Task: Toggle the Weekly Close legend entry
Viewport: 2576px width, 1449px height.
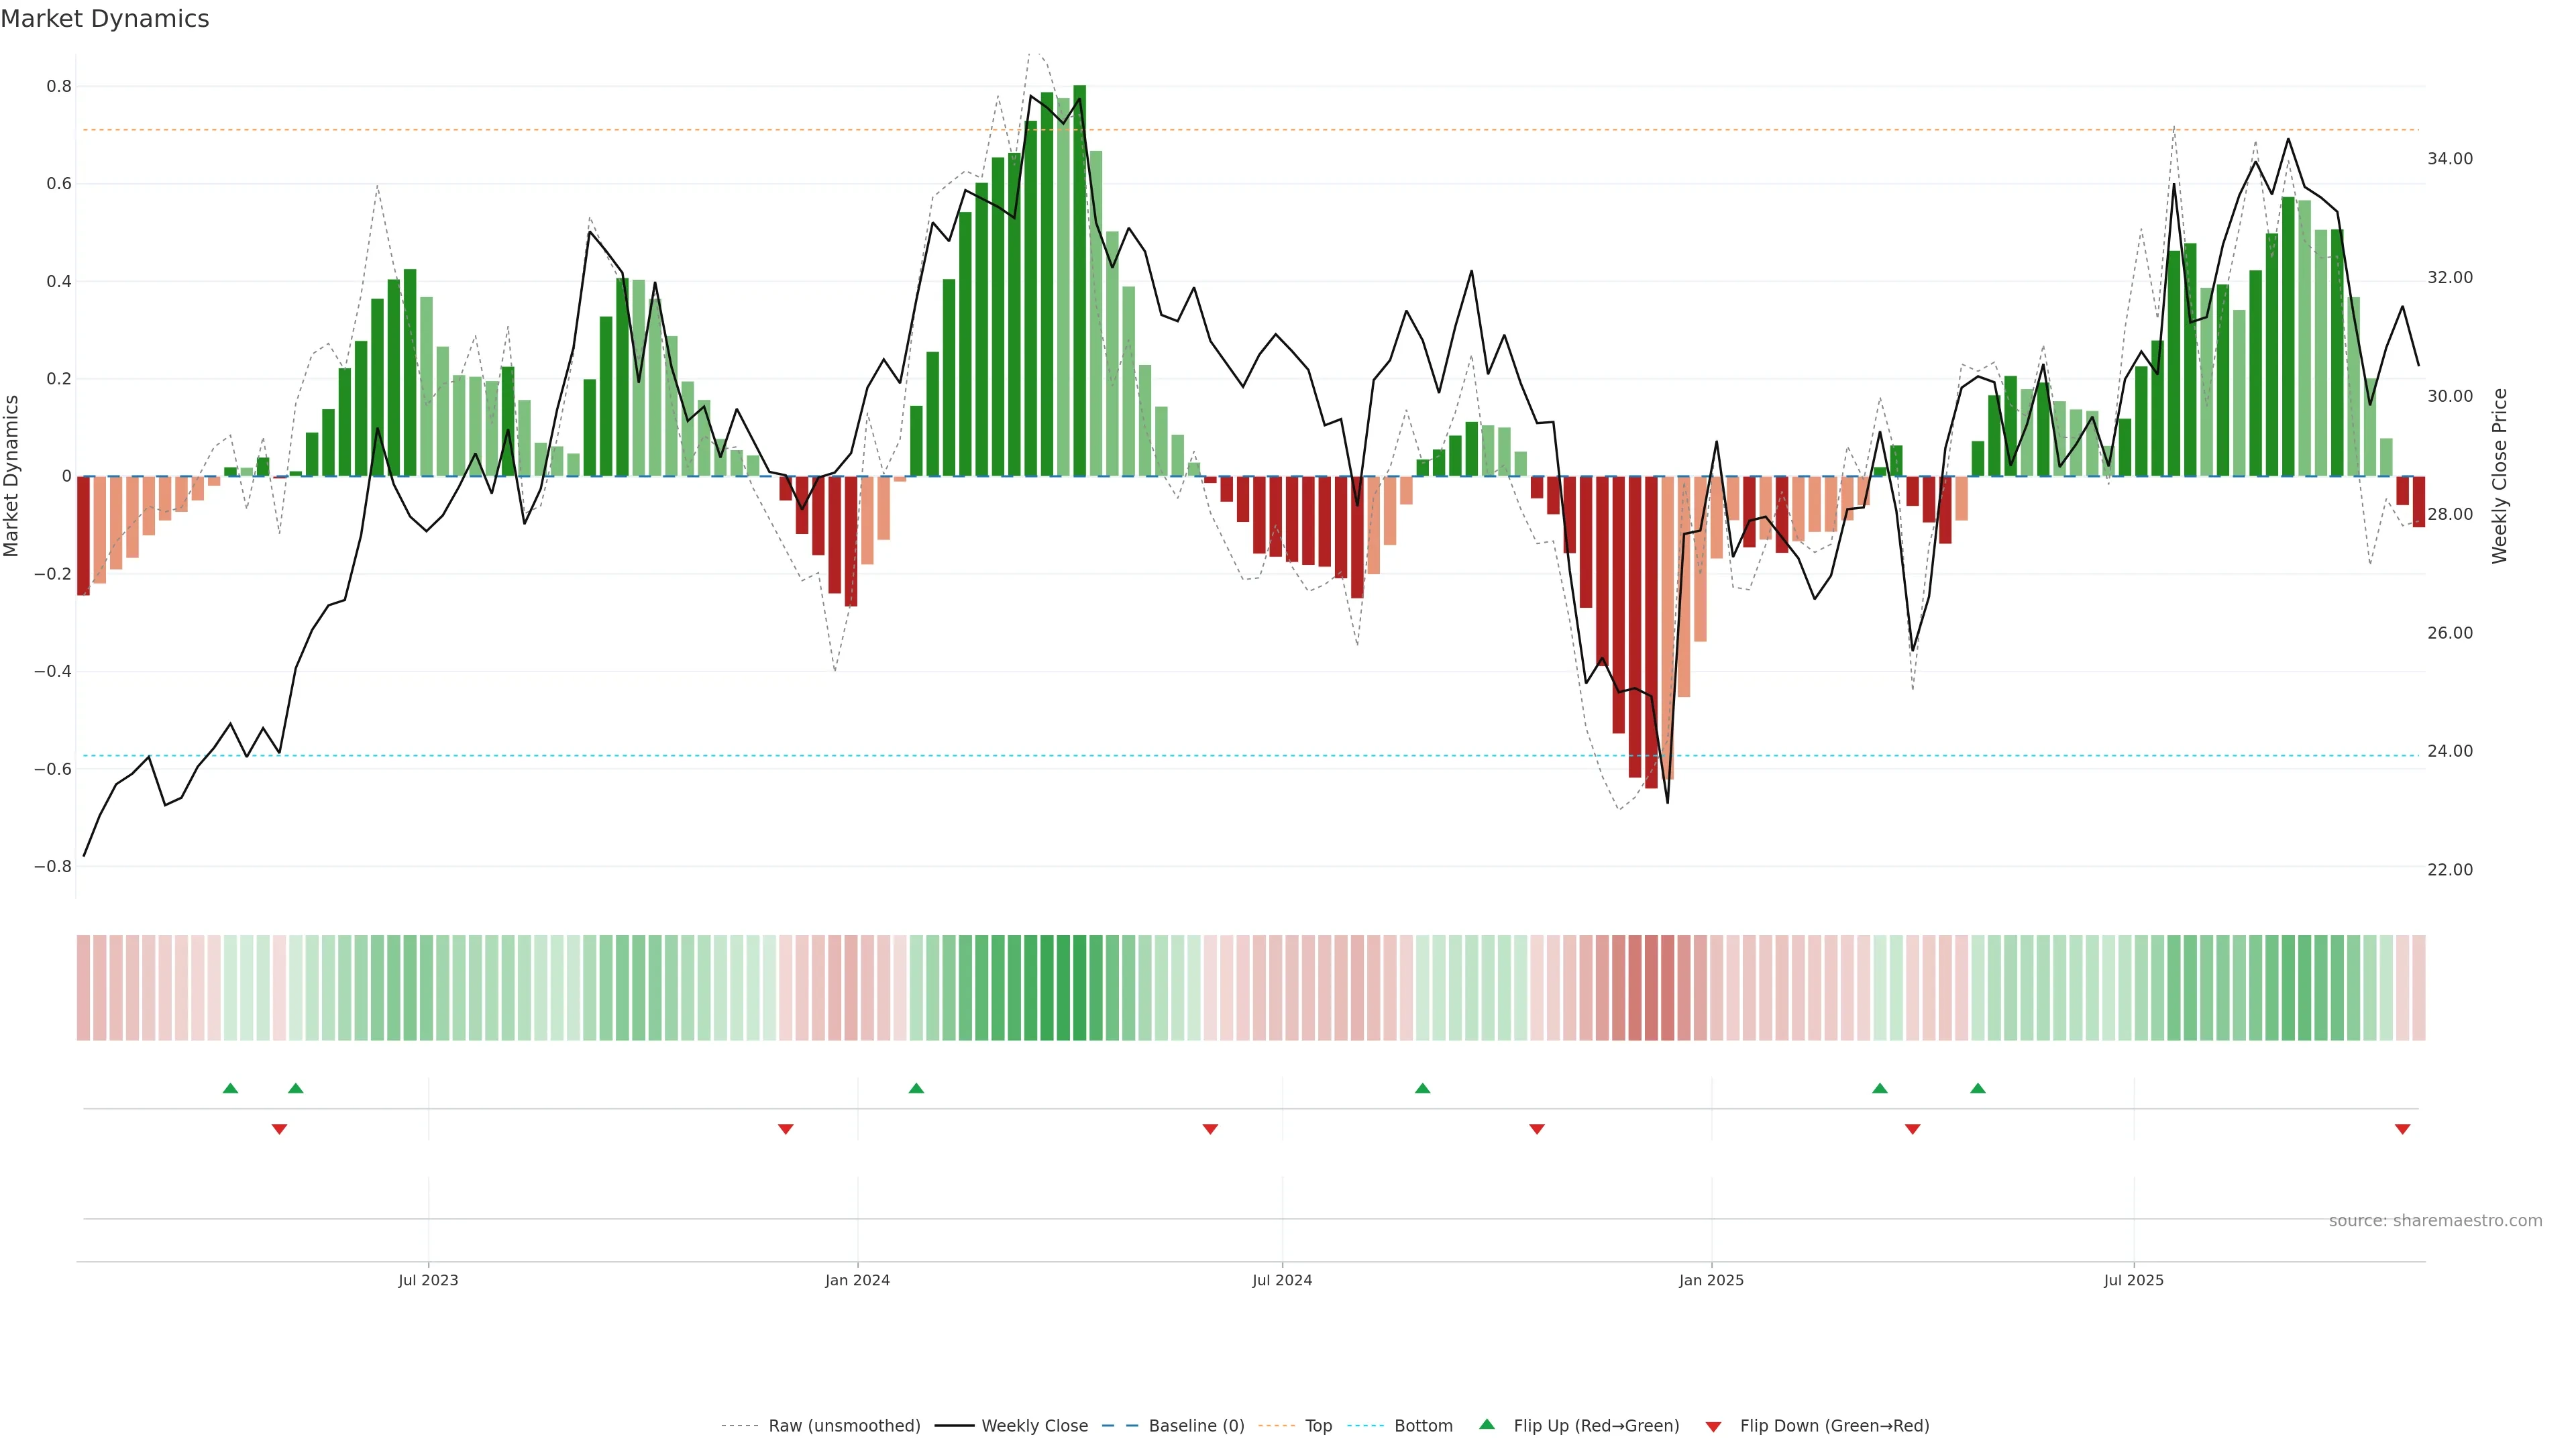Action: coord(1034,1426)
